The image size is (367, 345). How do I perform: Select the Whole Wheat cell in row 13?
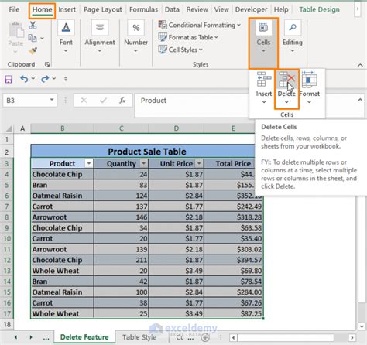pyautogui.click(x=63, y=271)
